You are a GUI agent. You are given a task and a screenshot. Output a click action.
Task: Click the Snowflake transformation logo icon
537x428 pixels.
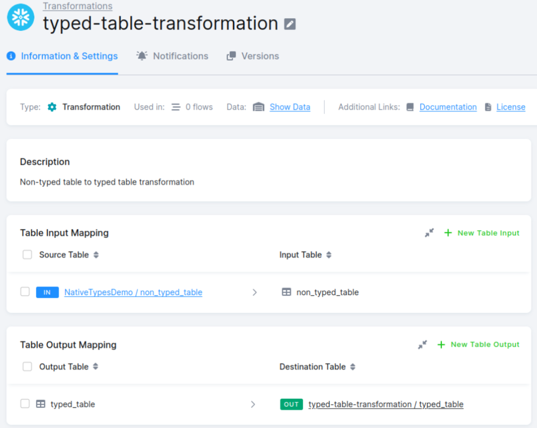coord(21,17)
